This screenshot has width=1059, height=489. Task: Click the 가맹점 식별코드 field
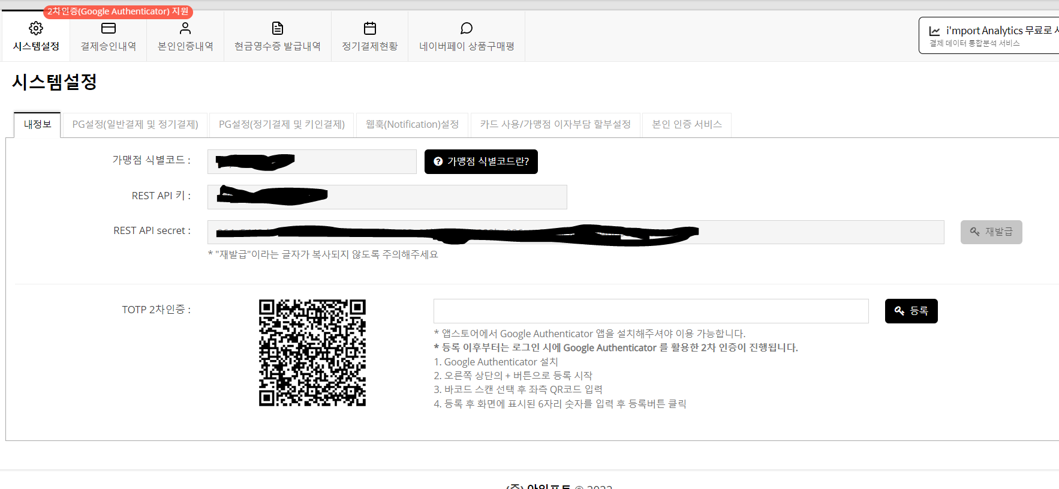coord(312,161)
